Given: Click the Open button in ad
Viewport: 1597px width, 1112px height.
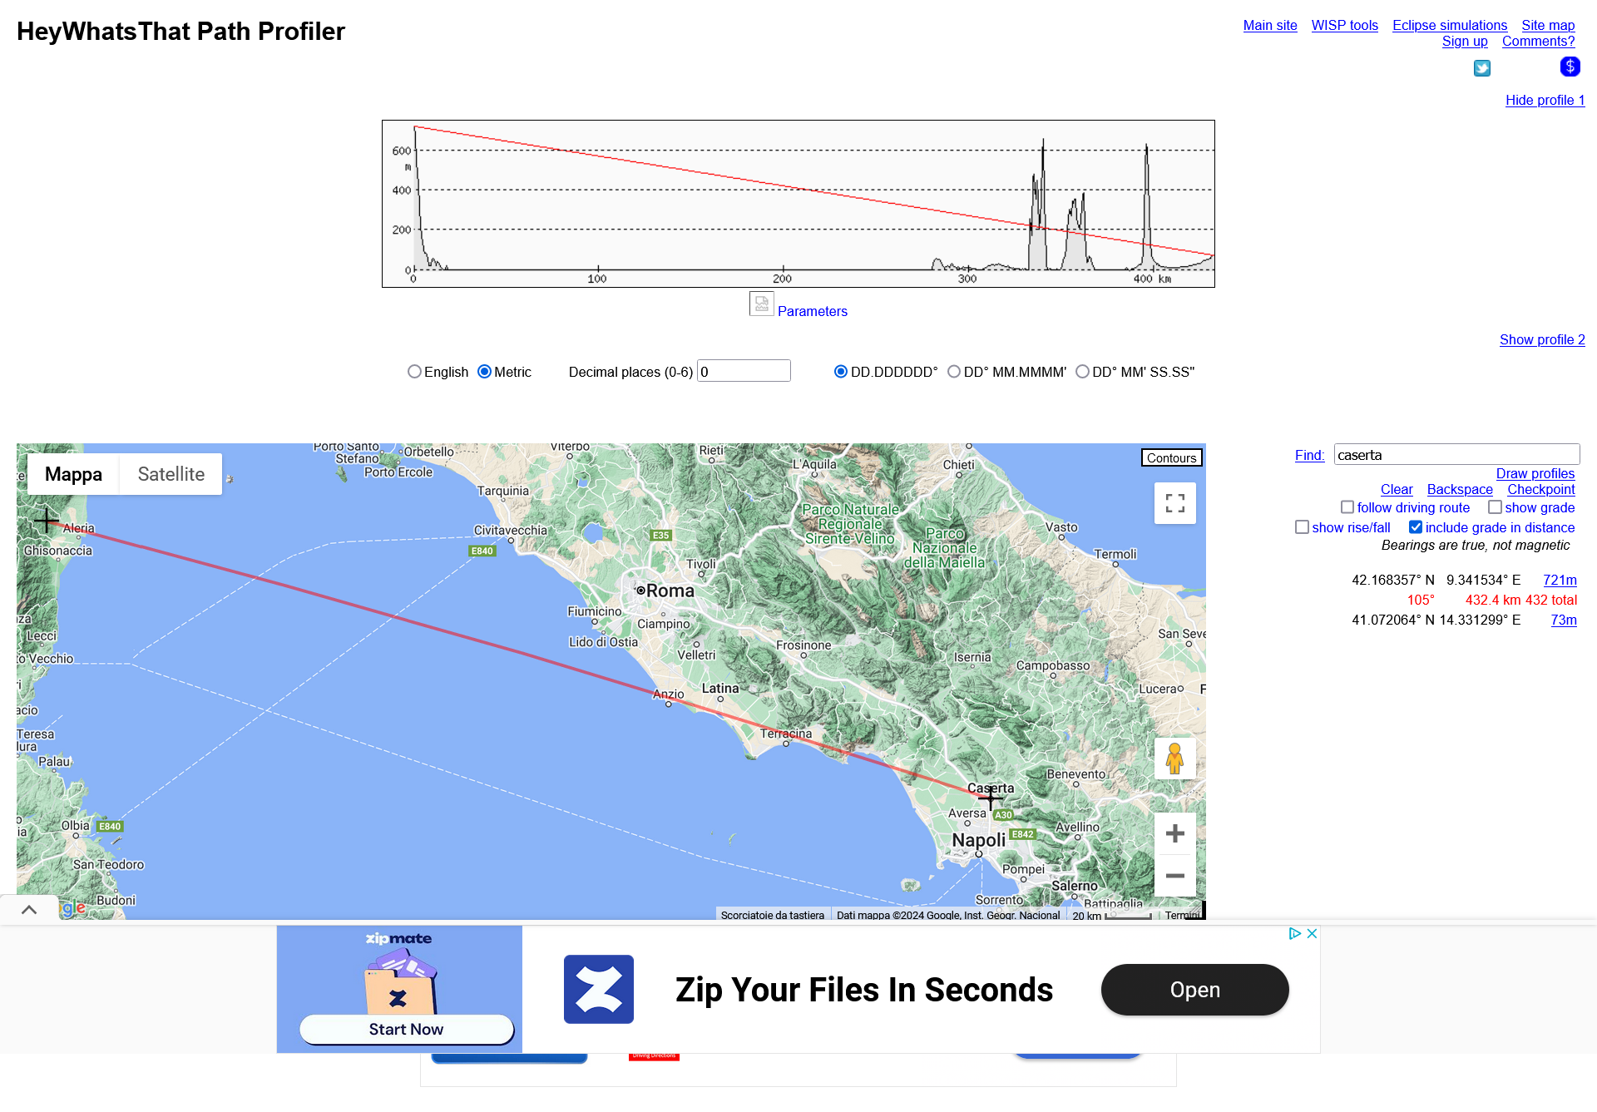Looking at the screenshot, I should click(1194, 990).
